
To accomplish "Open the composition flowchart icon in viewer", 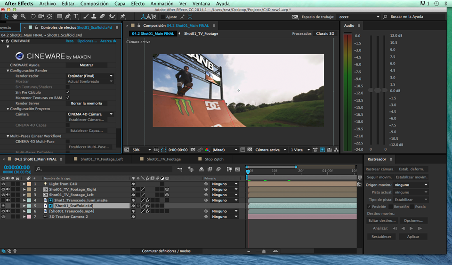I will pos(336,150).
